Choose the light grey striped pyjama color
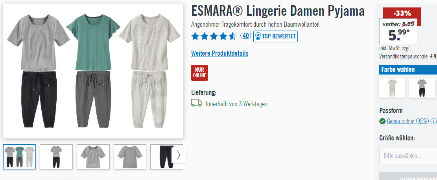The height and width of the screenshot is (180, 437). [x=392, y=88]
